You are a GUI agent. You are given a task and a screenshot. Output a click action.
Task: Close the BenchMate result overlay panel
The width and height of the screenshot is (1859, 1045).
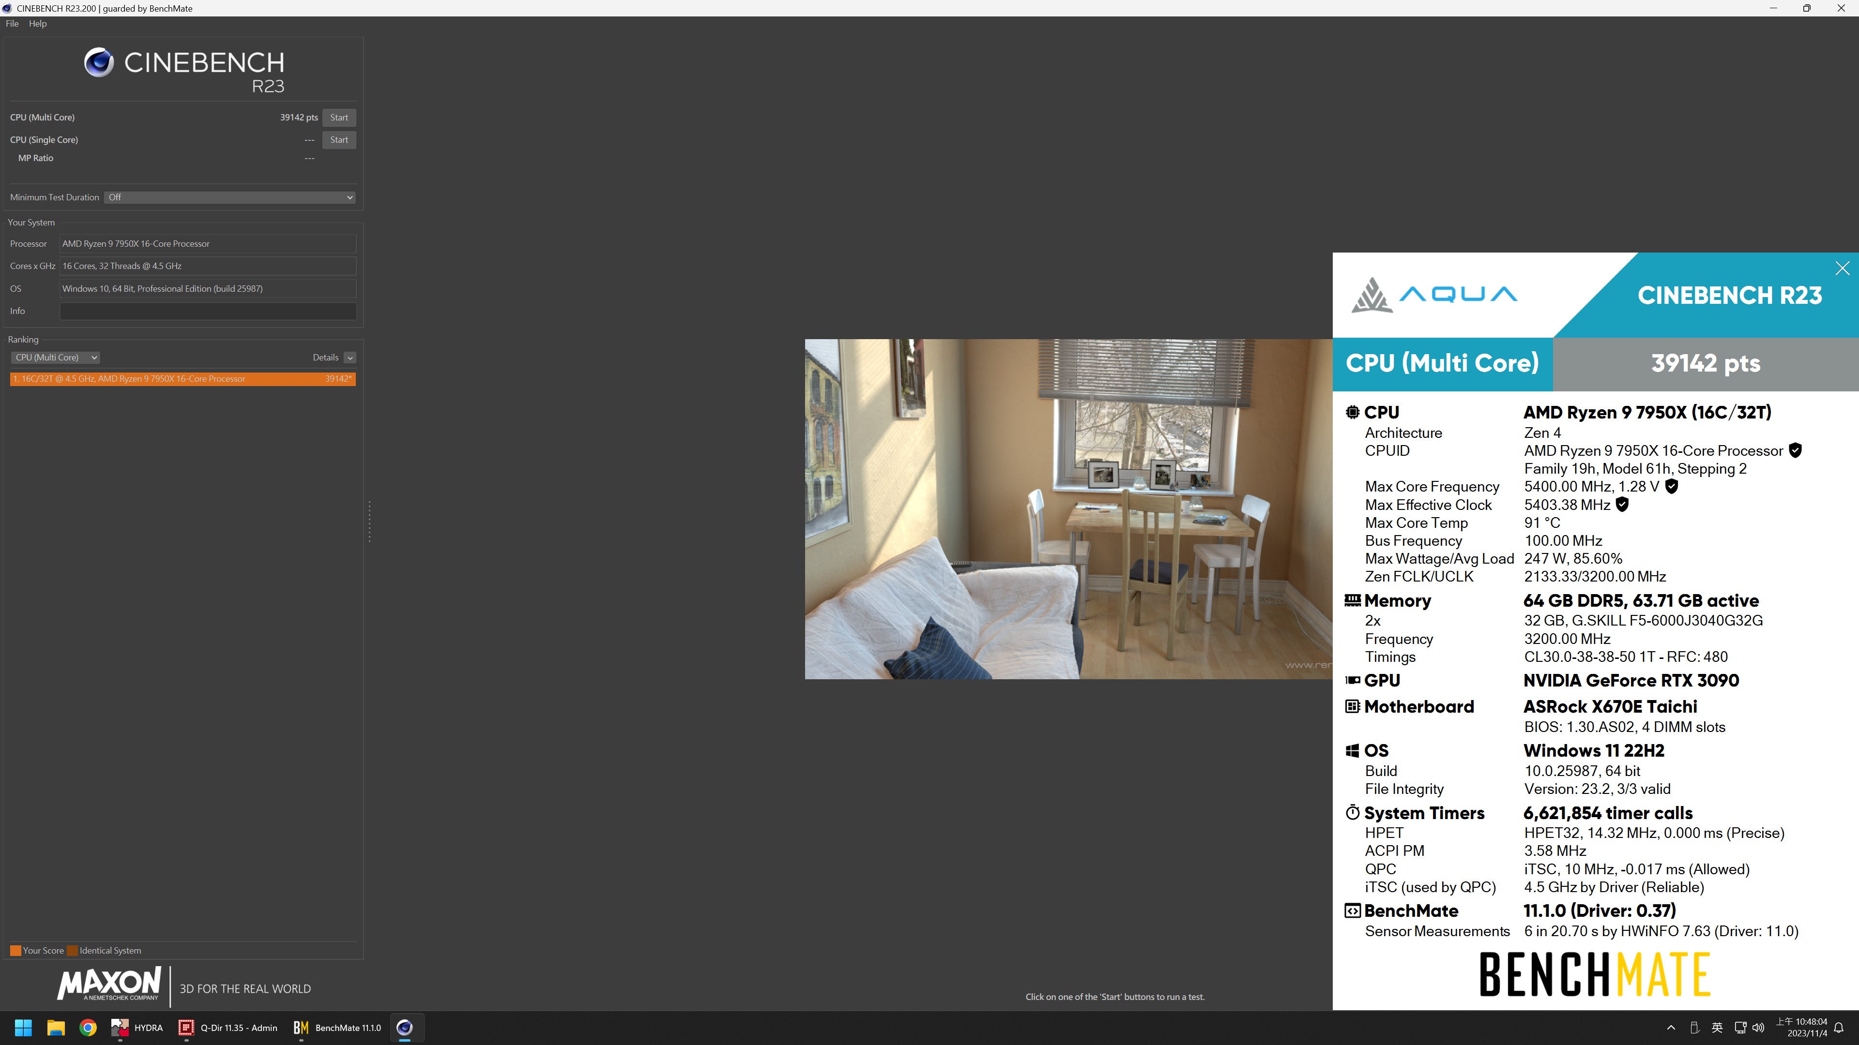[1843, 269]
